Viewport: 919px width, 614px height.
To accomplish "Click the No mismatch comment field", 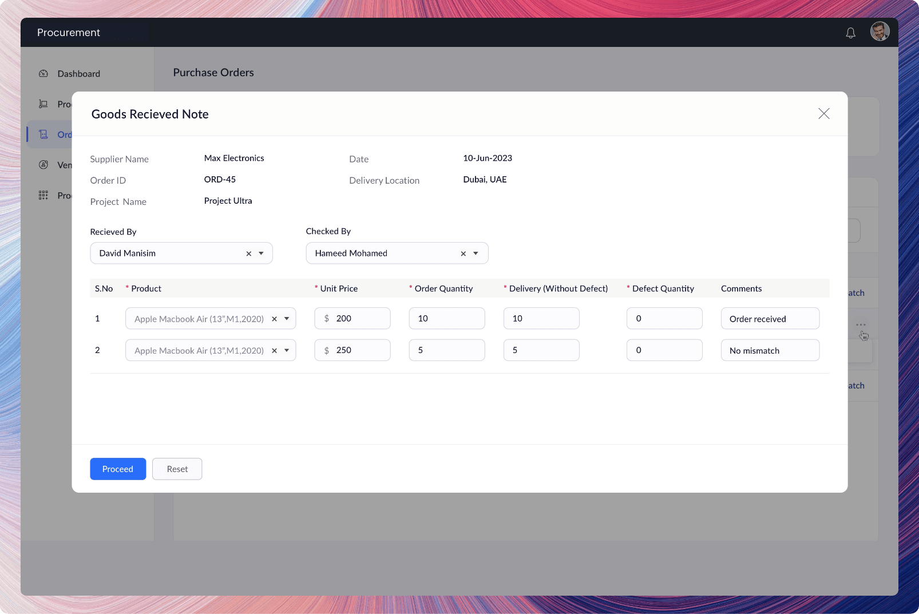I will [770, 350].
